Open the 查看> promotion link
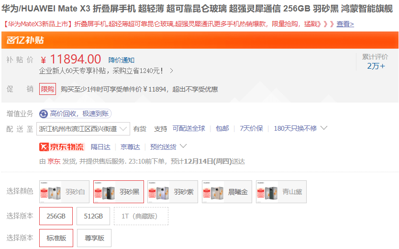The width and height of the screenshot is (399, 249). coord(345,24)
